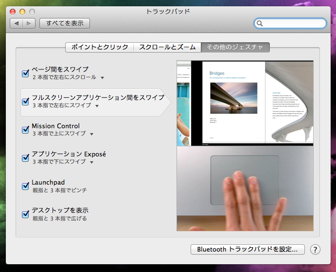Screen dimensions: 336x272
Task: Click the back navigation arrow
Action: pos(17,23)
